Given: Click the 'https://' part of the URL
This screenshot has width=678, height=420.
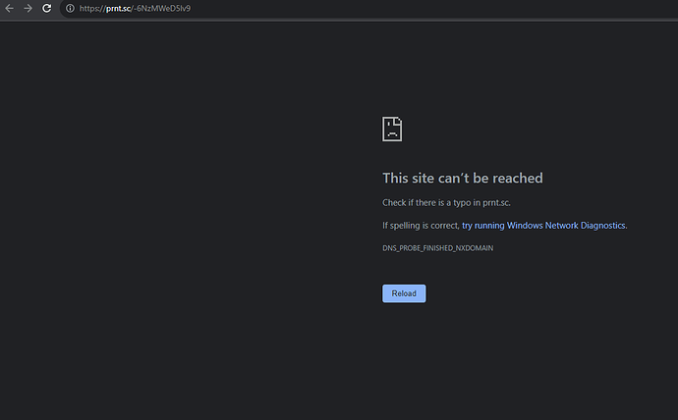Looking at the screenshot, I should coord(91,9).
